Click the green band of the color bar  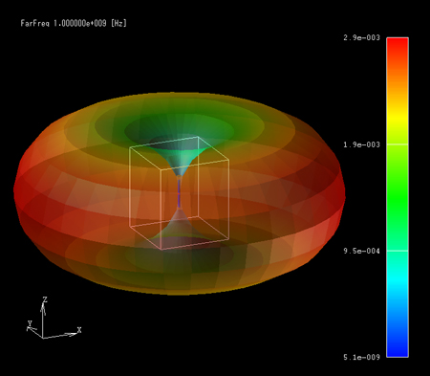tap(398, 191)
